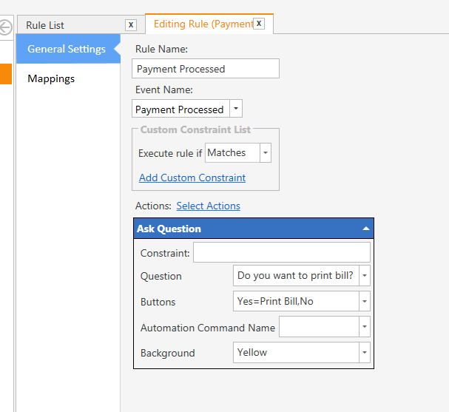449x412 pixels.
Task: Click the back arrow circle icon
Action: pyautogui.click(x=5, y=27)
